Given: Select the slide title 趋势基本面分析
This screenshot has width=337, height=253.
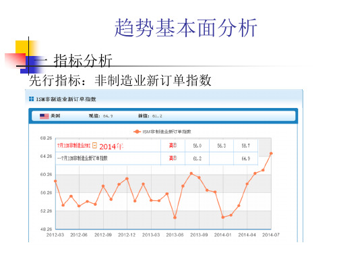Looking at the screenshot, I should click(x=186, y=28).
